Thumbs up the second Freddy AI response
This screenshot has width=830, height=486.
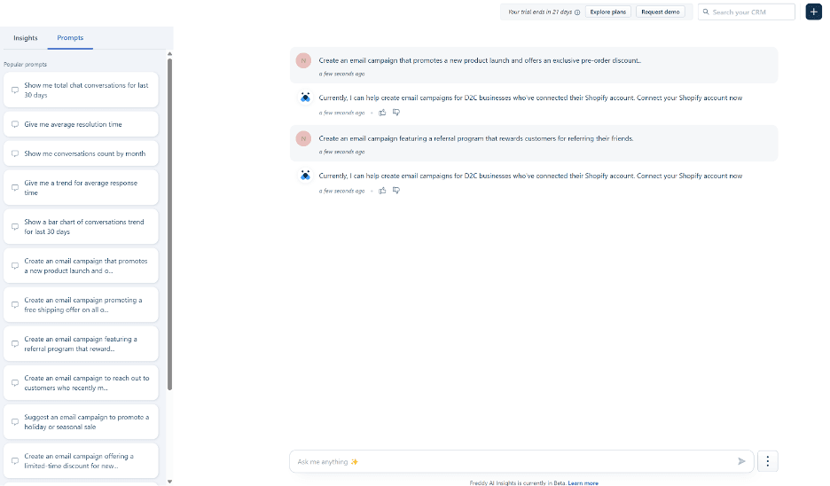pyautogui.click(x=382, y=191)
